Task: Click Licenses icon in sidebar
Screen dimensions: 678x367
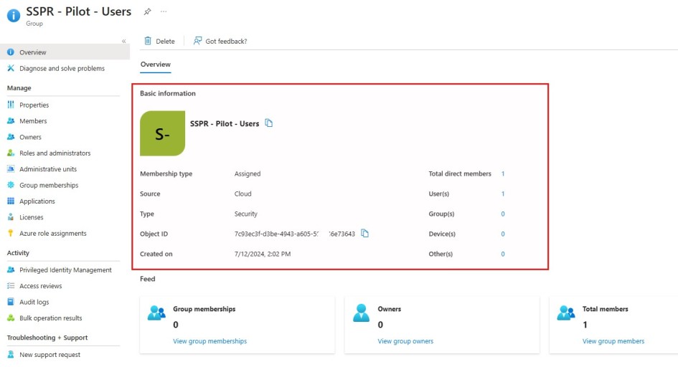Action: click(10, 216)
